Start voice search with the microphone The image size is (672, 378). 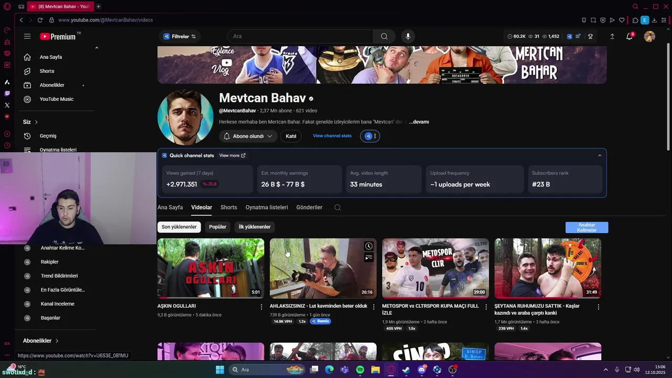(x=408, y=36)
